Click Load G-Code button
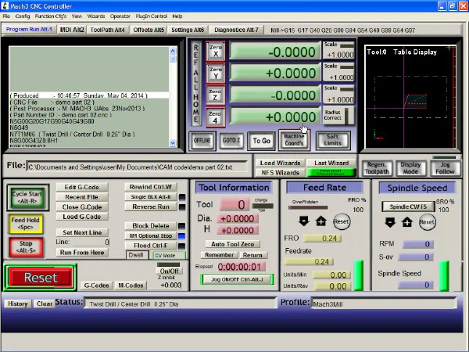Viewport: 469px width, 352px height. (x=81, y=217)
